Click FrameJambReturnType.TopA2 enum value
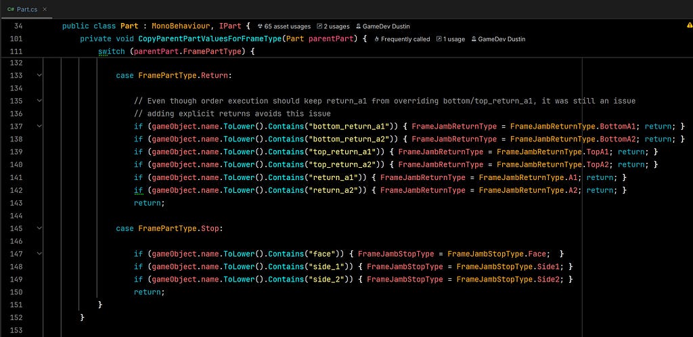This screenshot has width=693, height=337. [x=552, y=164]
